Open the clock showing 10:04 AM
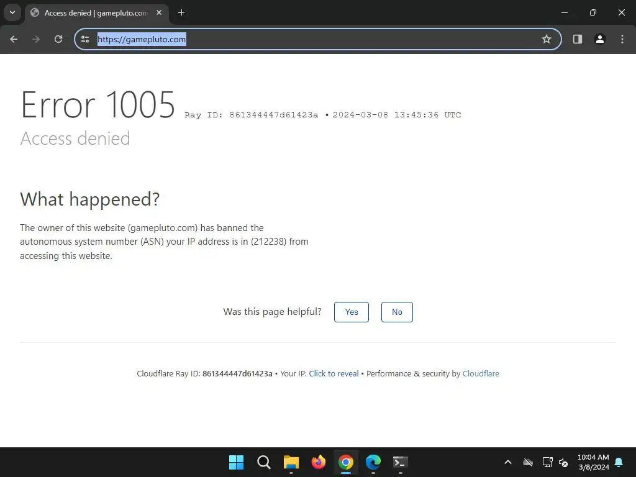Screen dimensions: 636x477 (x=593, y=462)
